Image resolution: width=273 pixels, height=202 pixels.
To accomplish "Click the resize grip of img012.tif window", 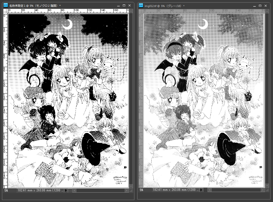I will pyautogui.click(x=267, y=190).
